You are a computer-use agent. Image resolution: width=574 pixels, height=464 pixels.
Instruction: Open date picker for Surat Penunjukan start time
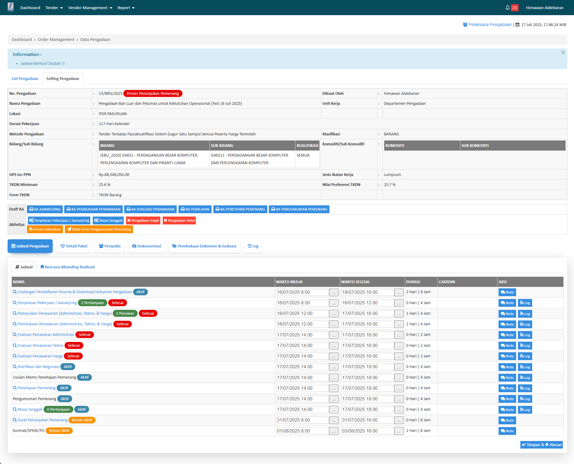click(x=334, y=420)
